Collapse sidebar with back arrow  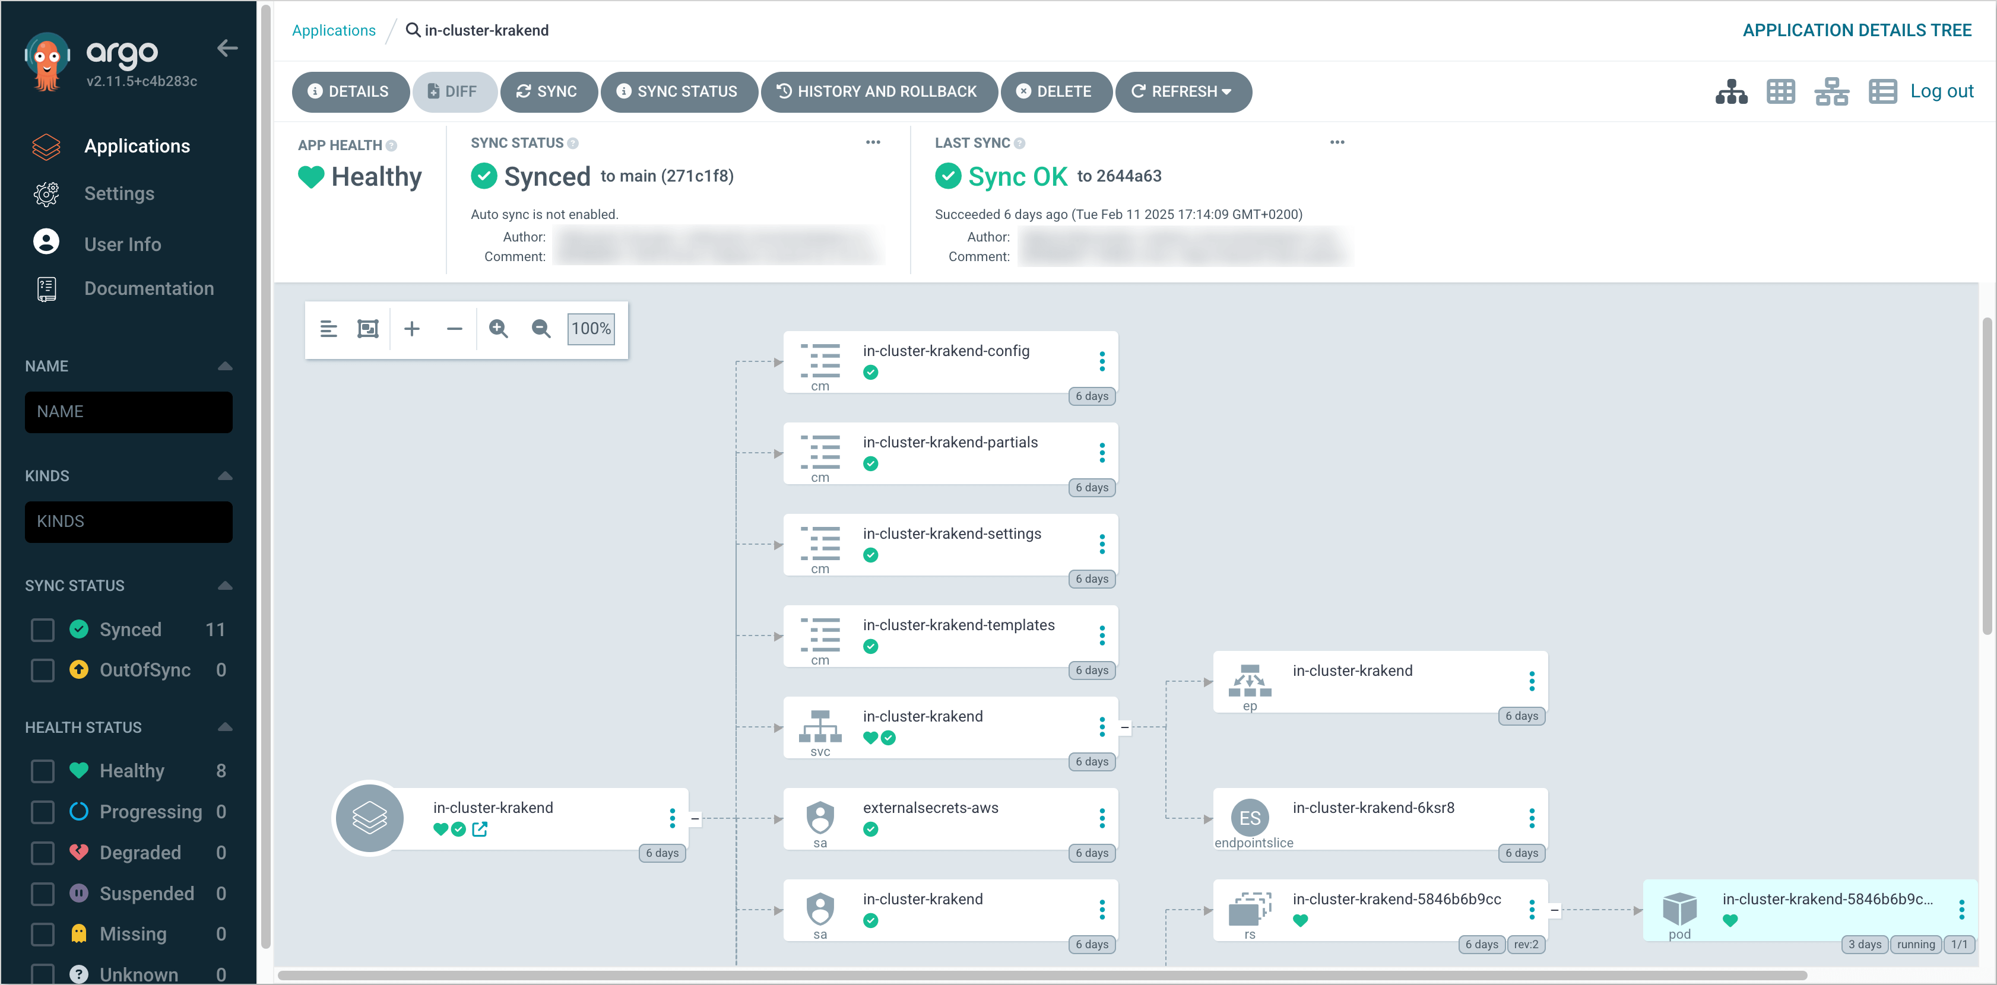226,49
